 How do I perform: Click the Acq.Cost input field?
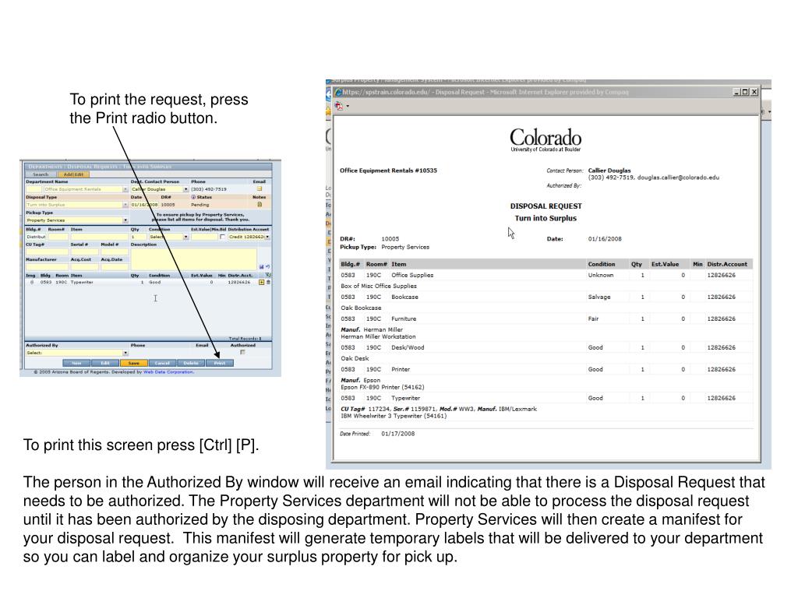tap(84, 267)
